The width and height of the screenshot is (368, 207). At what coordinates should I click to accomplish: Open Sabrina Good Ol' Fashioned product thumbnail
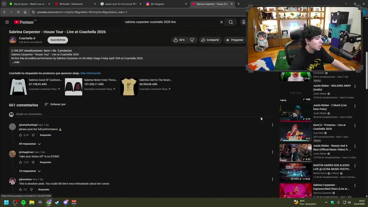click(18, 87)
